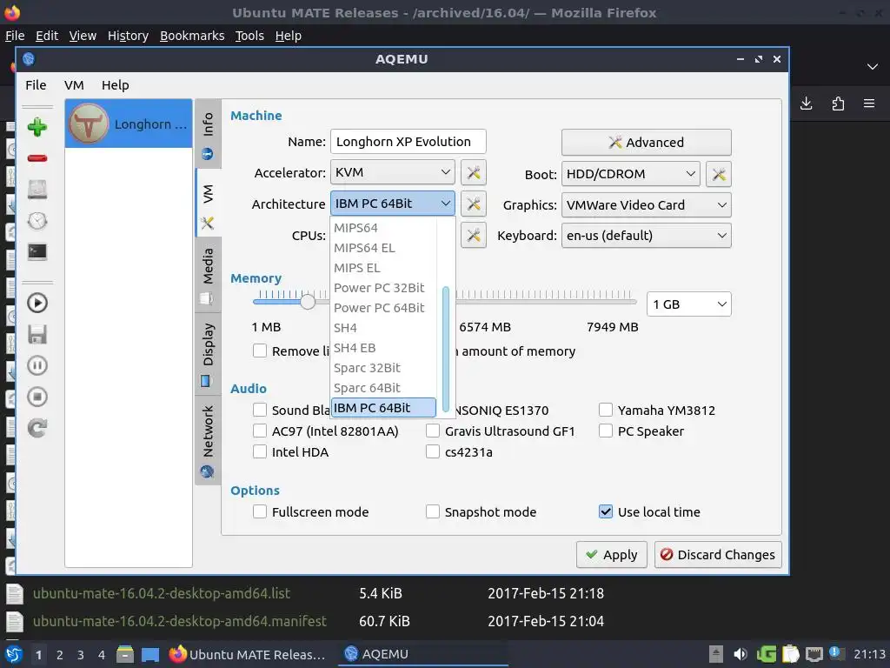890x668 pixels.
Task: Open the AQEMU Help menu
Action: click(116, 85)
